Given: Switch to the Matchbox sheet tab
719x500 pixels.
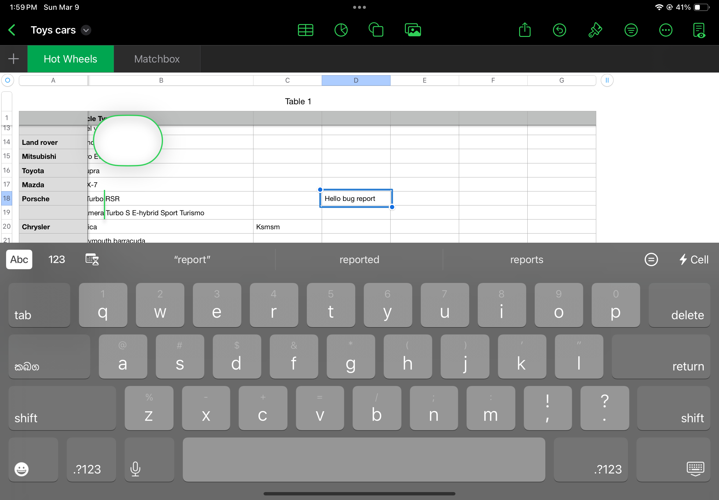Looking at the screenshot, I should 157,59.
